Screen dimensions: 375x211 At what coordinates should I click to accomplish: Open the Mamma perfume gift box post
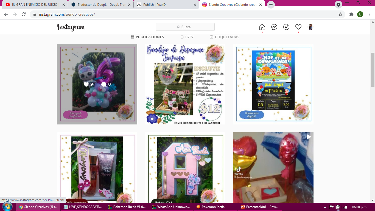coord(97,168)
